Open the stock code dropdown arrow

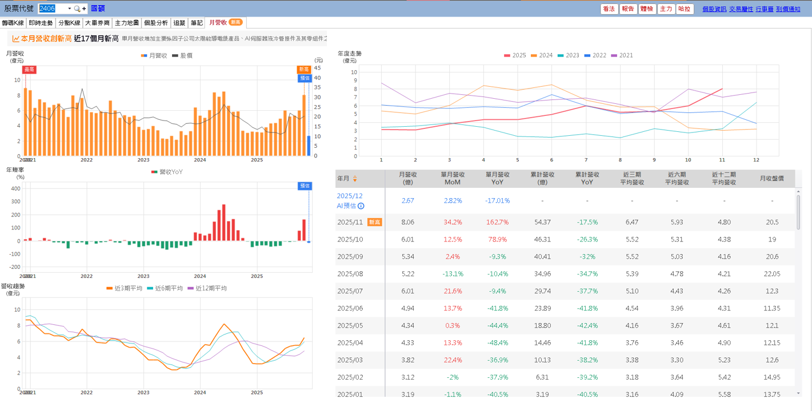[70, 9]
